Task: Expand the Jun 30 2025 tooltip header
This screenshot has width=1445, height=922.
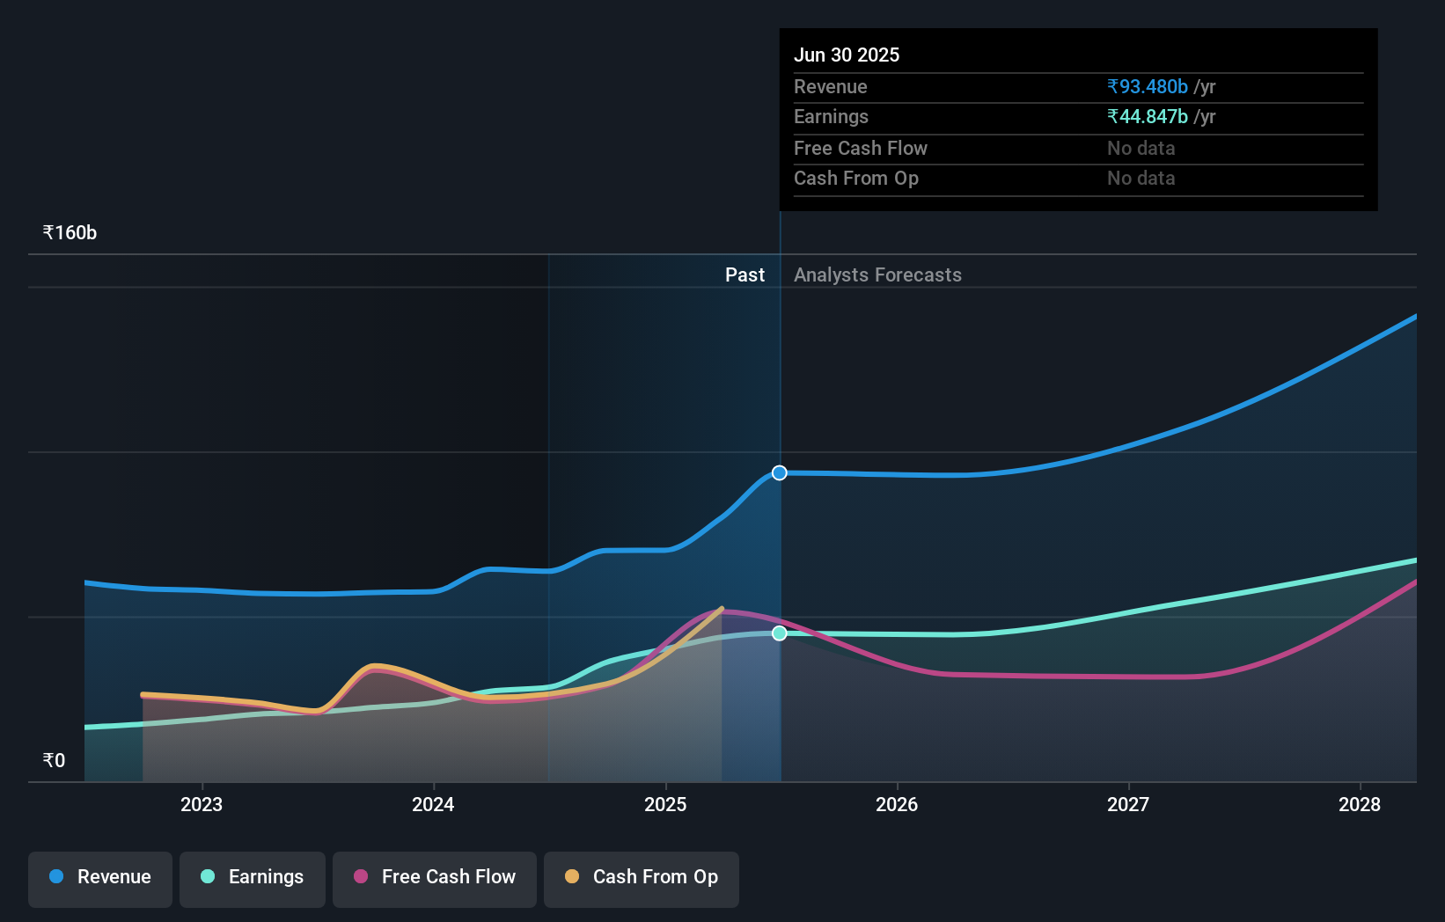Action: pos(847,55)
